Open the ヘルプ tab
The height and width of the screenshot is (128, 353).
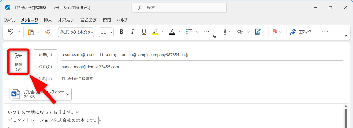coord(122,20)
